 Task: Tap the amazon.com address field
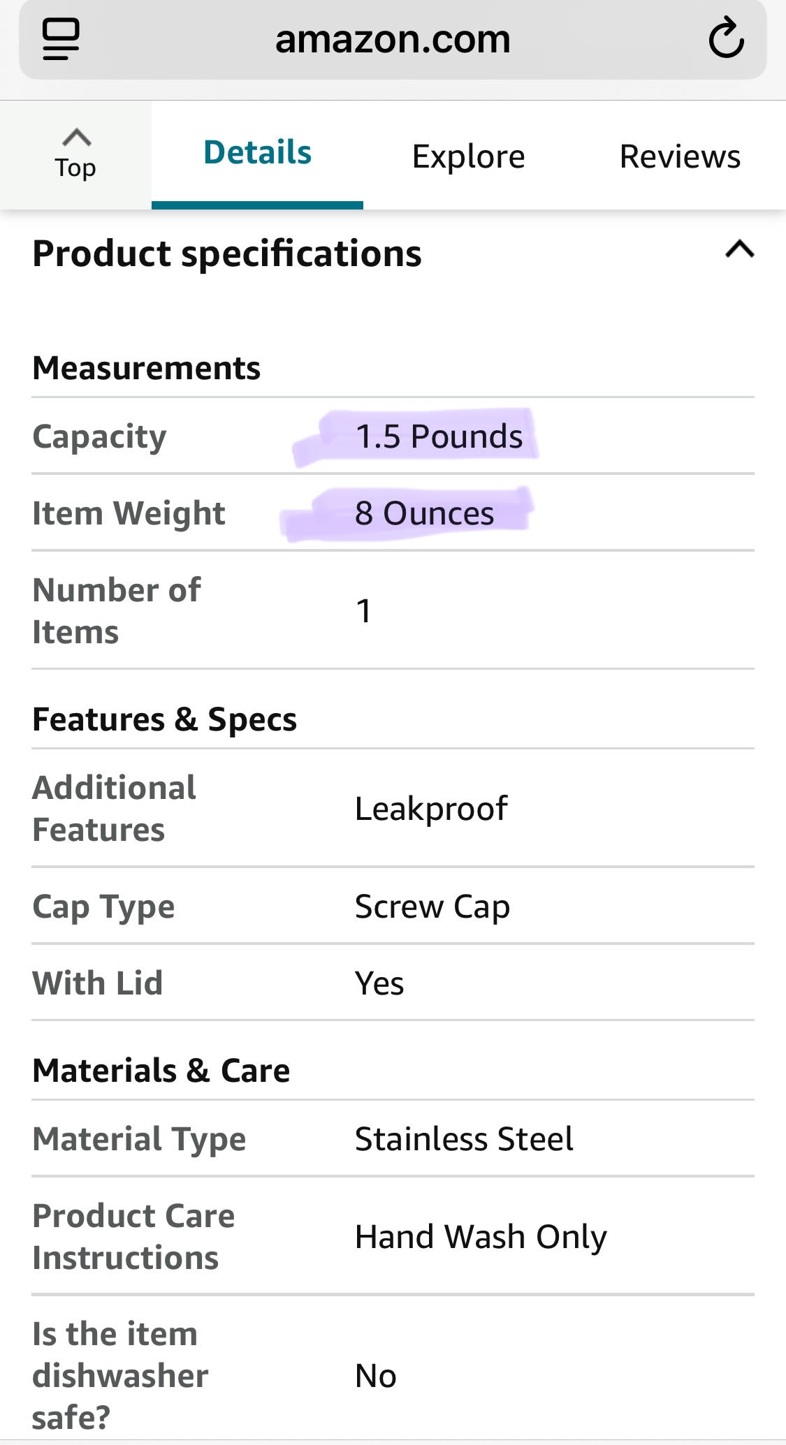click(393, 39)
